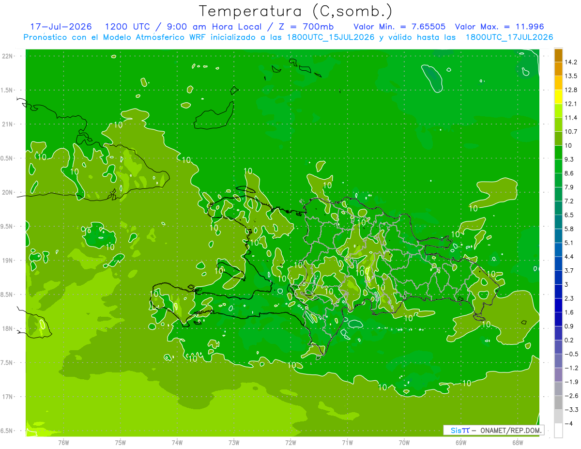Image resolution: width=581 pixels, height=449 pixels.
Task: Click the "11.4" color bar label
Action: click(571, 118)
